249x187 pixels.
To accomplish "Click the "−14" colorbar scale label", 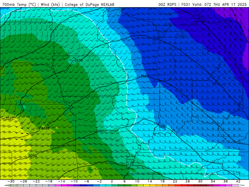I will pos(61,181).
